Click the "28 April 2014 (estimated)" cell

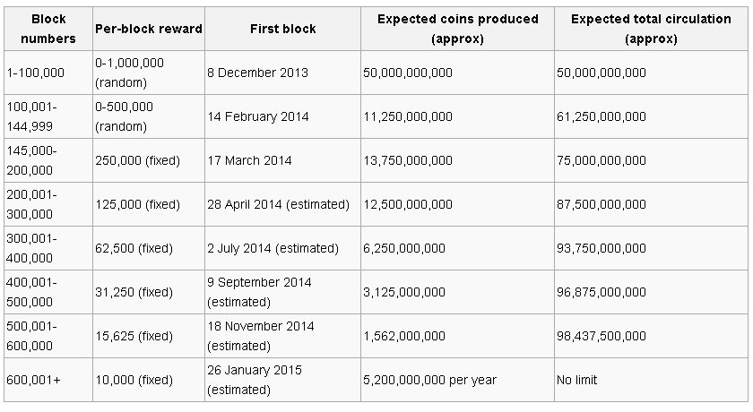[x=278, y=204]
